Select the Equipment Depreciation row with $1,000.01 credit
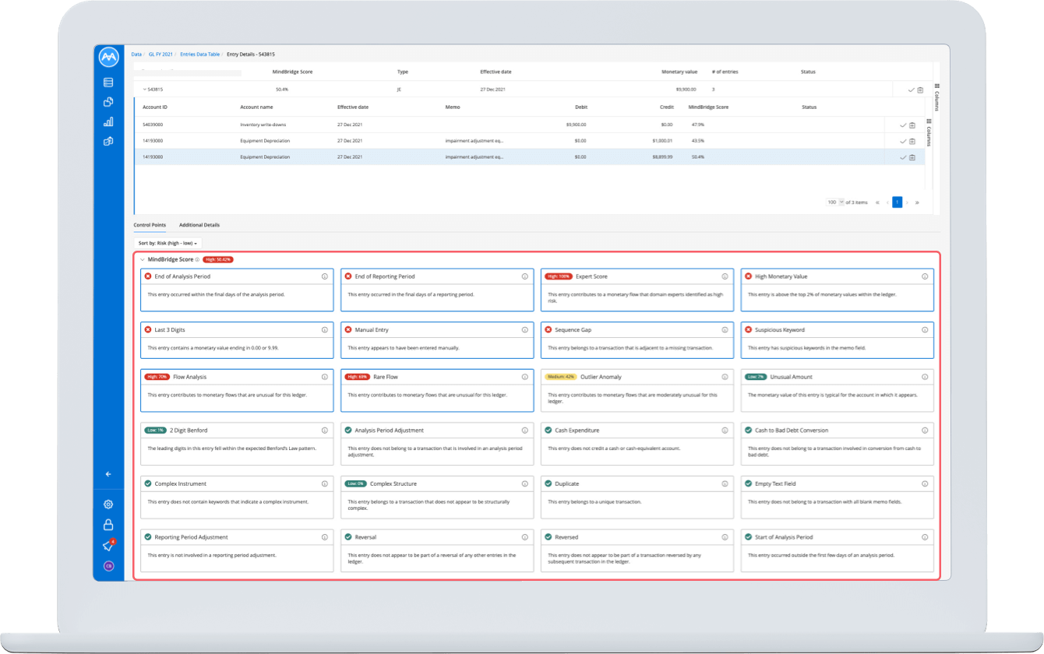This screenshot has height=654, width=1044. point(530,141)
